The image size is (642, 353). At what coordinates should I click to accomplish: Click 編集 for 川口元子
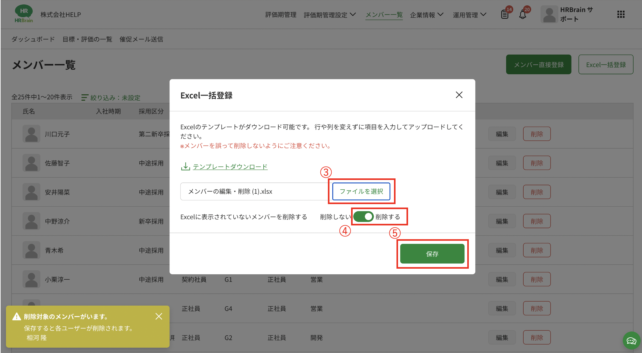coord(502,134)
